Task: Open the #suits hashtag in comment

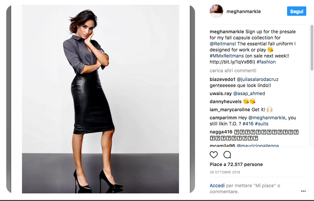Action: point(261,124)
